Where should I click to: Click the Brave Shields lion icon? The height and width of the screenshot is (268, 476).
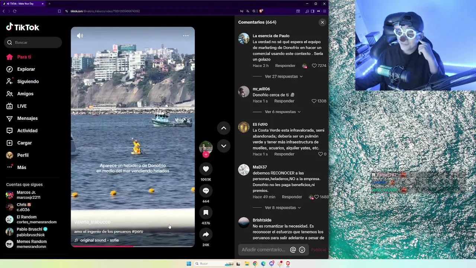[x=261, y=11]
